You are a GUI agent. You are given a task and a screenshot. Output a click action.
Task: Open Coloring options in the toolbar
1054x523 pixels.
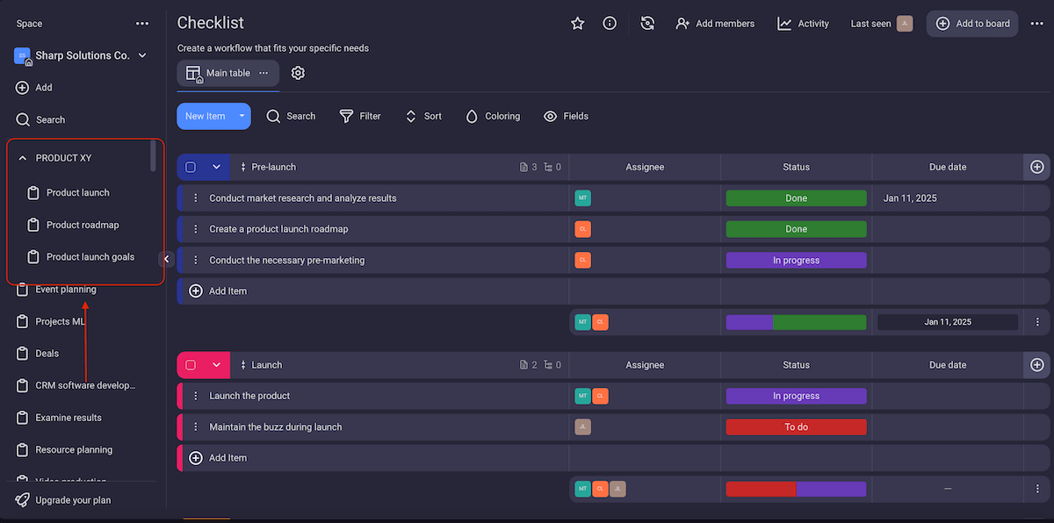click(x=493, y=116)
